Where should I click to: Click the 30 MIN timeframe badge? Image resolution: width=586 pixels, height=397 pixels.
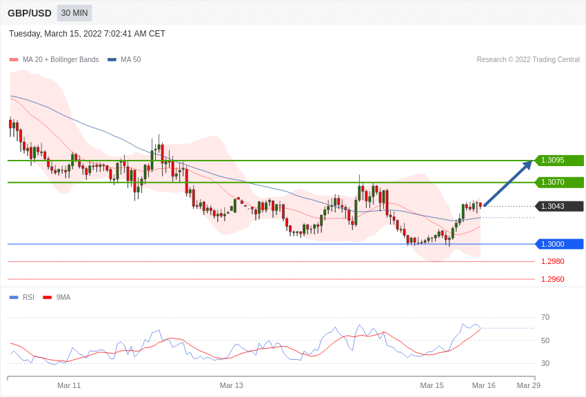(74, 13)
